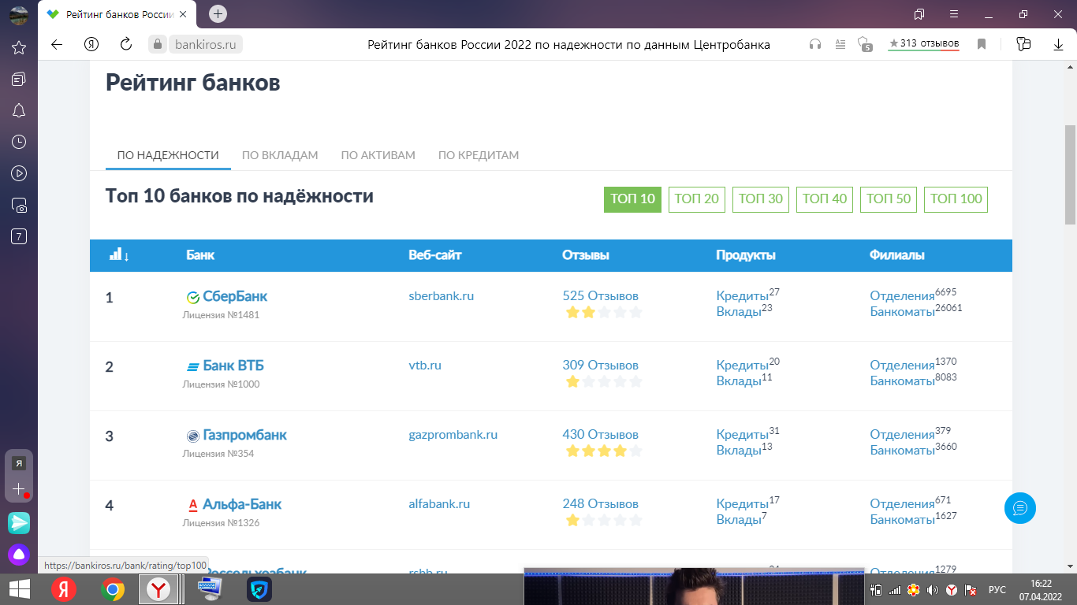Open Отделения link in Альфа-Банк row
This screenshot has height=605, width=1077.
[x=902, y=504]
